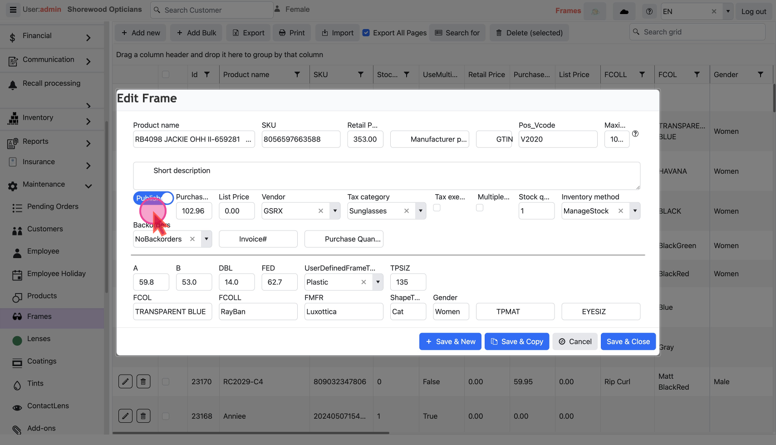The height and width of the screenshot is (445, 776).
Task: Click the cloud icon in top bar
Action: click(x=624, y=11)
